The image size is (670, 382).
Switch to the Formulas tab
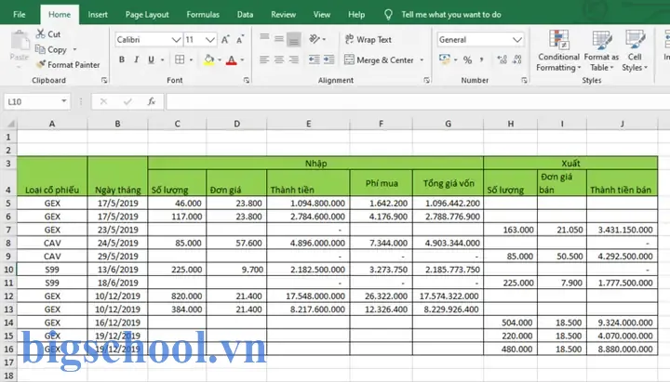(203, 15)
